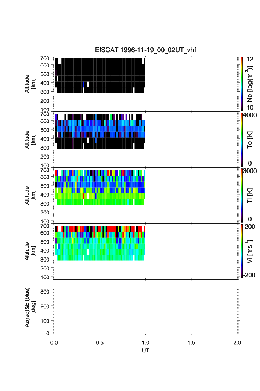
Task: Click the 2.0 tick on the UT axis
Action: pos(236,342)
